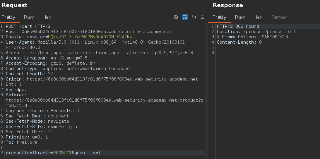This screenshot has height=159, width=320.
Task: Click the Content-Length: 37 header
Action: (x=29, y=74)
